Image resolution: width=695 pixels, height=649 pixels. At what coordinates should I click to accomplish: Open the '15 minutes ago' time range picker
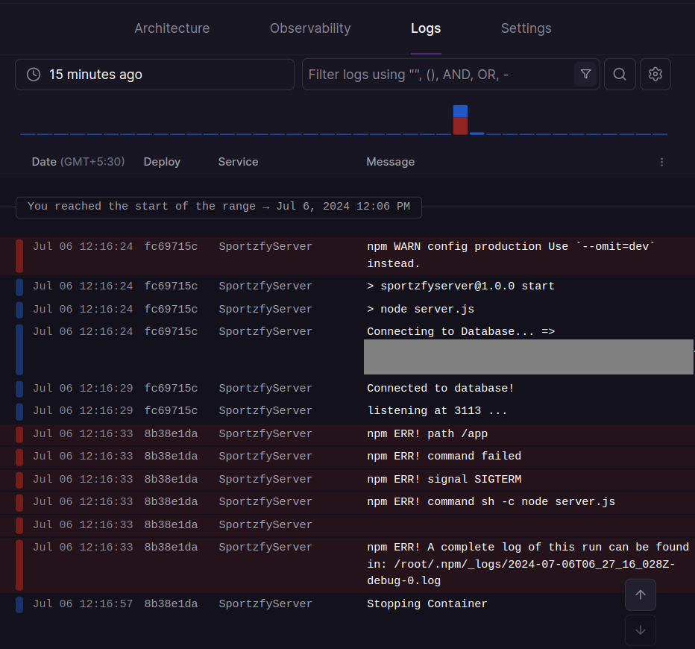154,75
